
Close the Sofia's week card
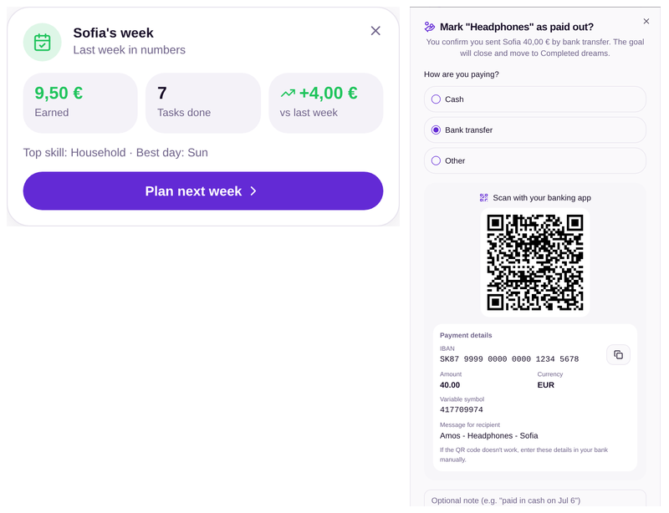point(375,31)
